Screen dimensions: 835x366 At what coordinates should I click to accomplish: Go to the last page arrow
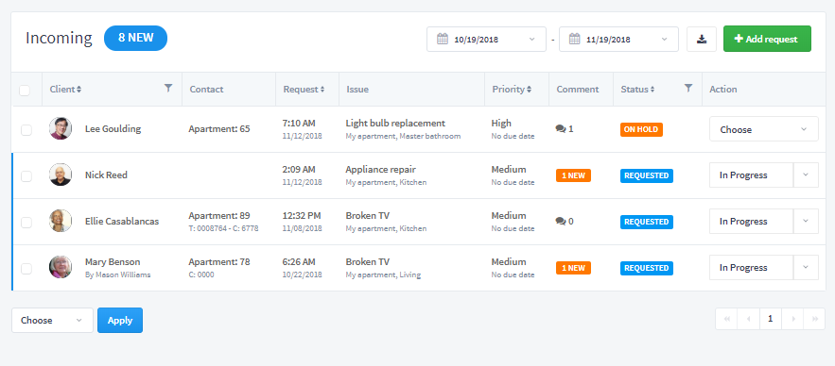point(814,319)
